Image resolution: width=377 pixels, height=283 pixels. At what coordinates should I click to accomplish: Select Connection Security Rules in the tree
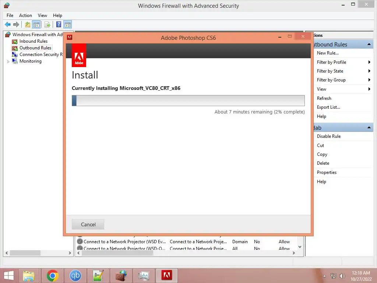click(x=41, y=55)
